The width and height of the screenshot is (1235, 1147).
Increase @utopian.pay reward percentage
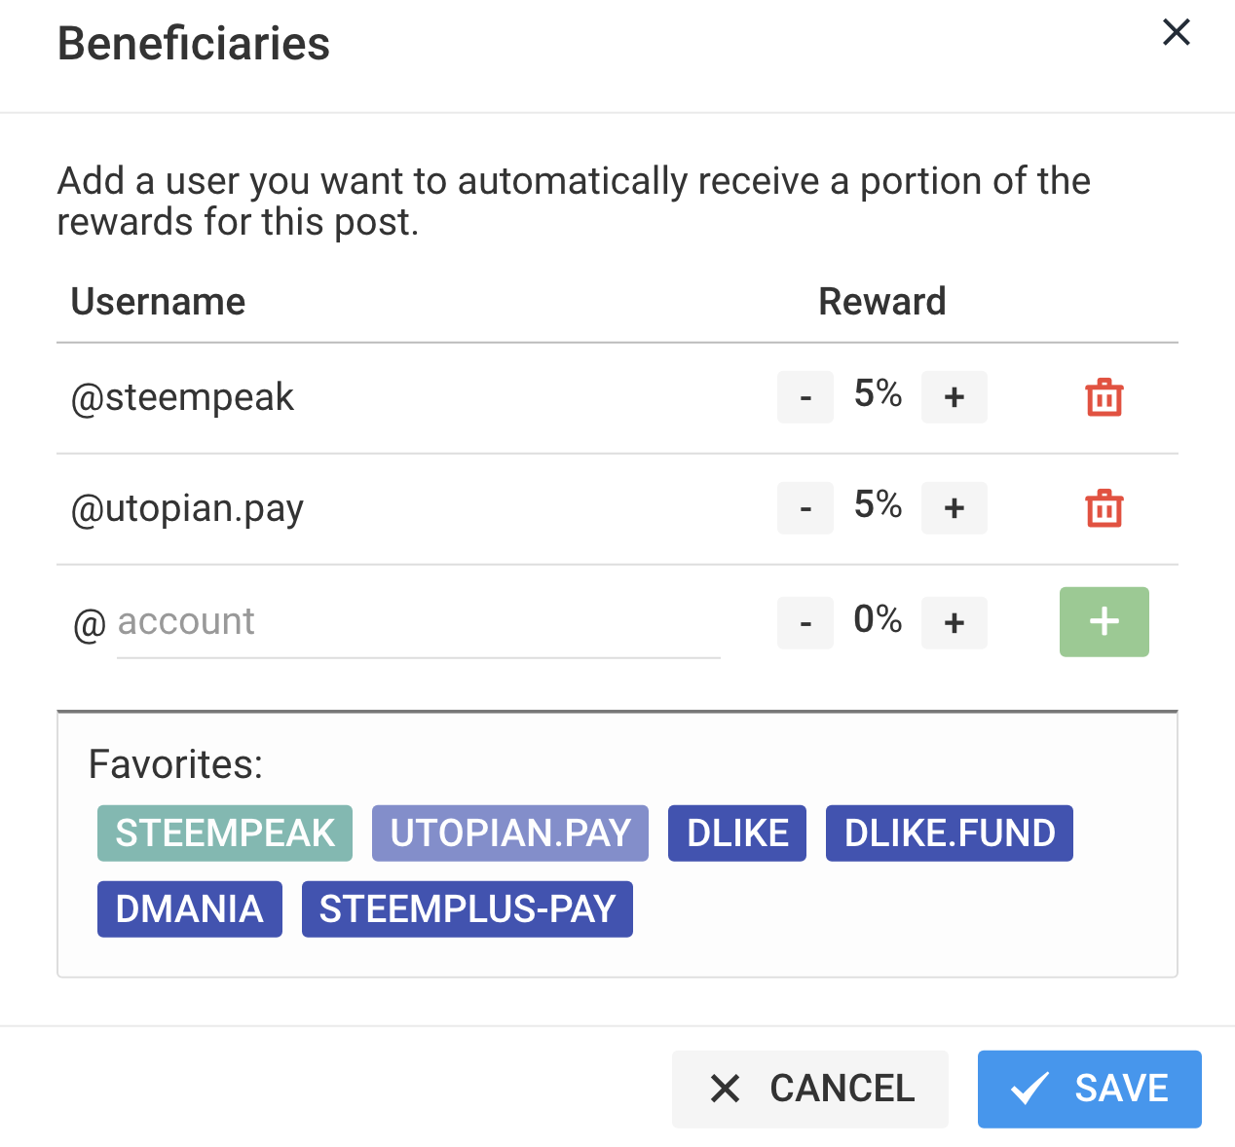(954, 508)
